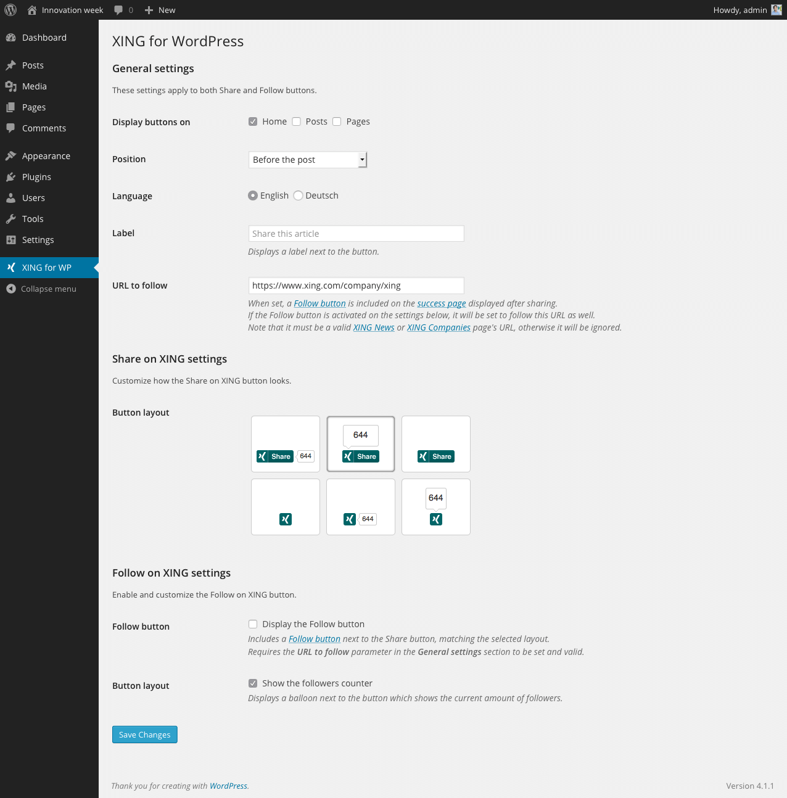
Task: Click Save Changes button
Action: (145, 734)
